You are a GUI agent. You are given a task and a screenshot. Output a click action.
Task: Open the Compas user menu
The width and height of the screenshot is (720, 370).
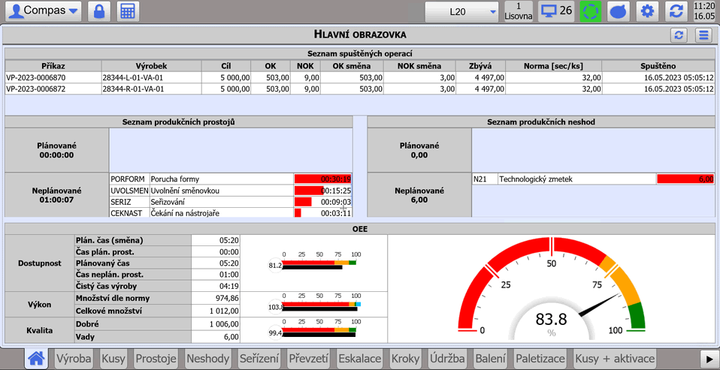point(43,11)
